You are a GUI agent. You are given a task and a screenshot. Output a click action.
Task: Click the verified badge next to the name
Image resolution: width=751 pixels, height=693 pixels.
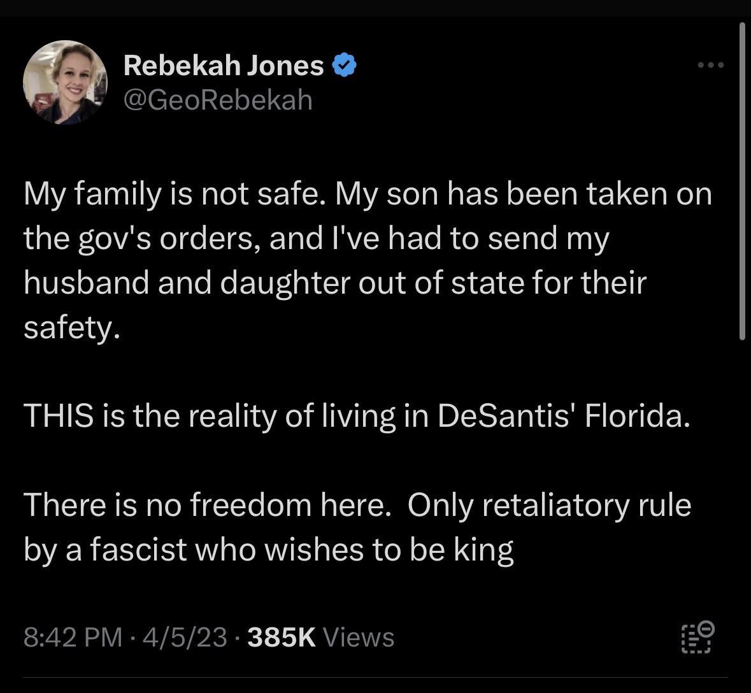345,64
